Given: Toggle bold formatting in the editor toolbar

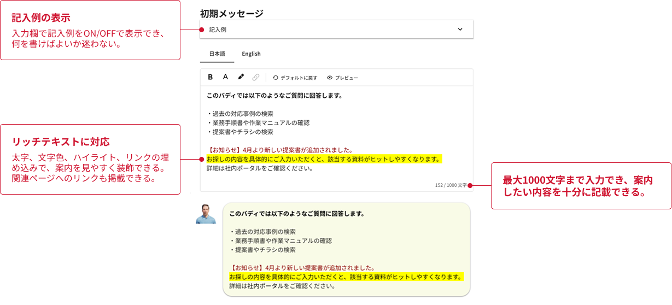Looking at the screenshot, I should click(211, 77).
